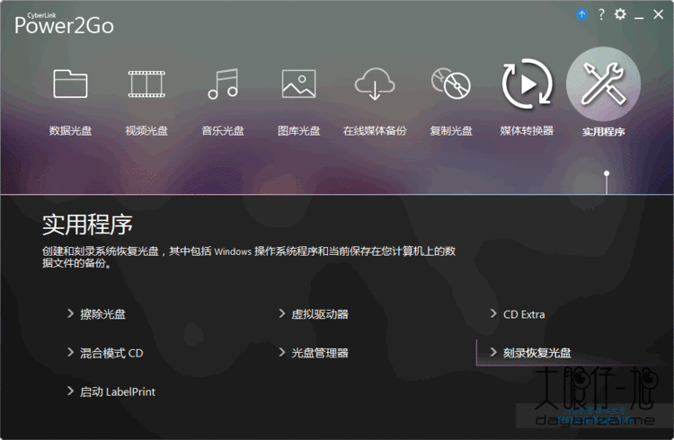Screen dimensions: 674x440
Task: Click the 音乐光盘 label
Action: pos(223,130)
